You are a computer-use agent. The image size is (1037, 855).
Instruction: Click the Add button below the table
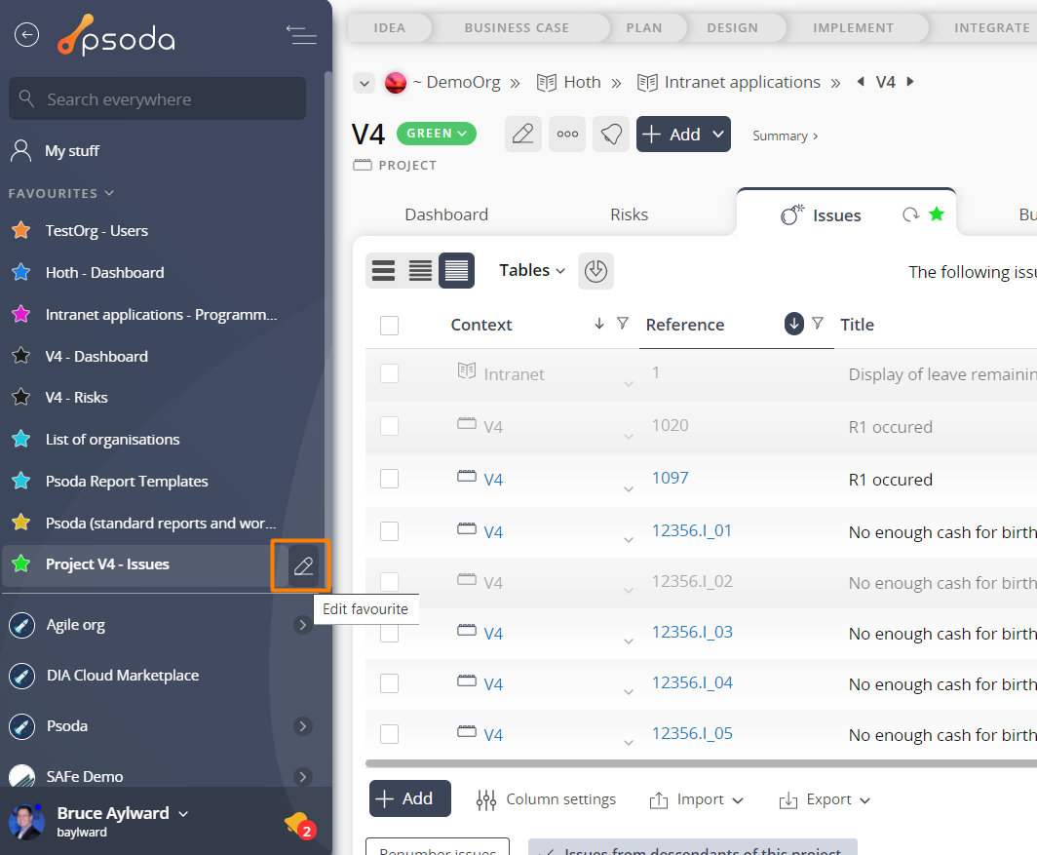pos(410,798)
